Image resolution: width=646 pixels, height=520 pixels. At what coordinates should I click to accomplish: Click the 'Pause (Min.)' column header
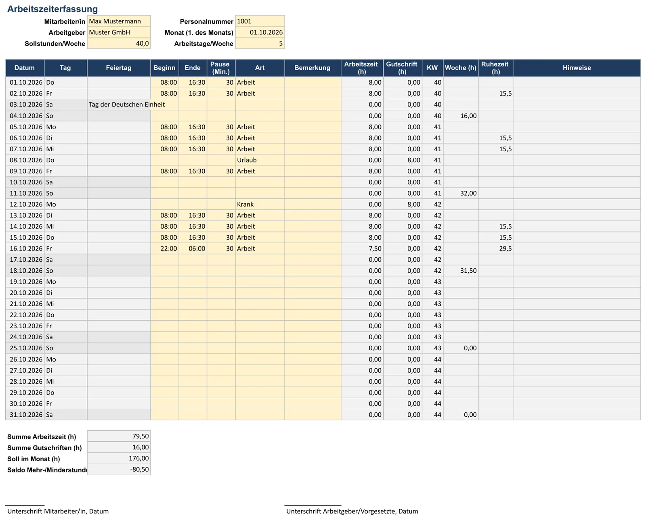tap(221, 68)
